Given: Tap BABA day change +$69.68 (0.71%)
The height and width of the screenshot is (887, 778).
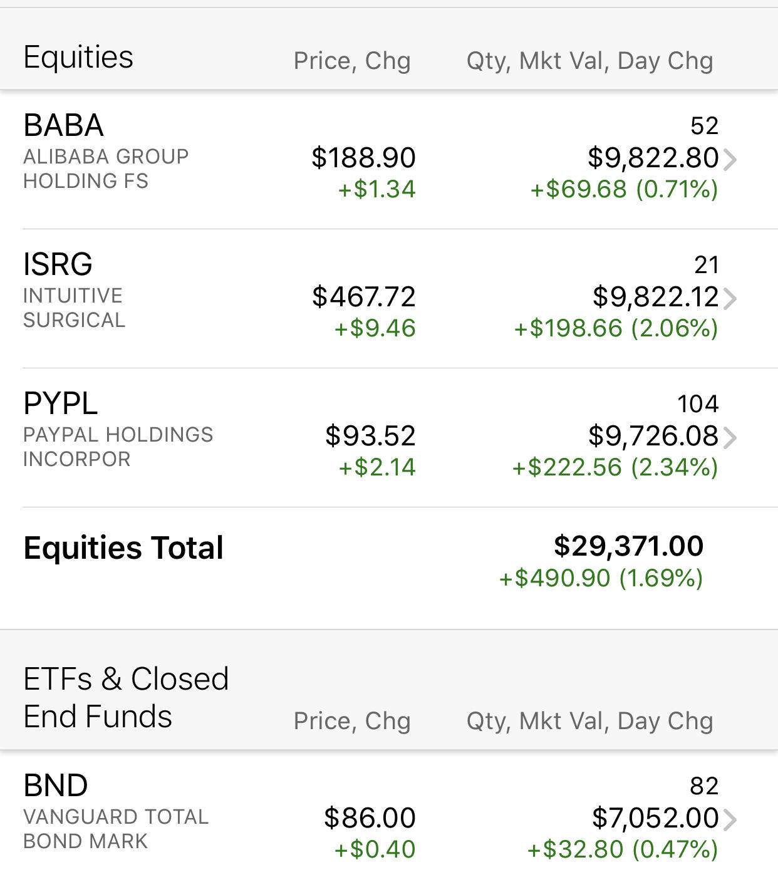Looking at the screenshot, I should [624, 189].
